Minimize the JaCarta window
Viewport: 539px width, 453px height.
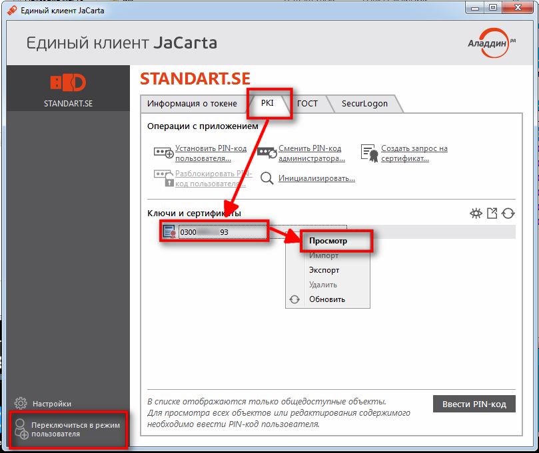475,8
